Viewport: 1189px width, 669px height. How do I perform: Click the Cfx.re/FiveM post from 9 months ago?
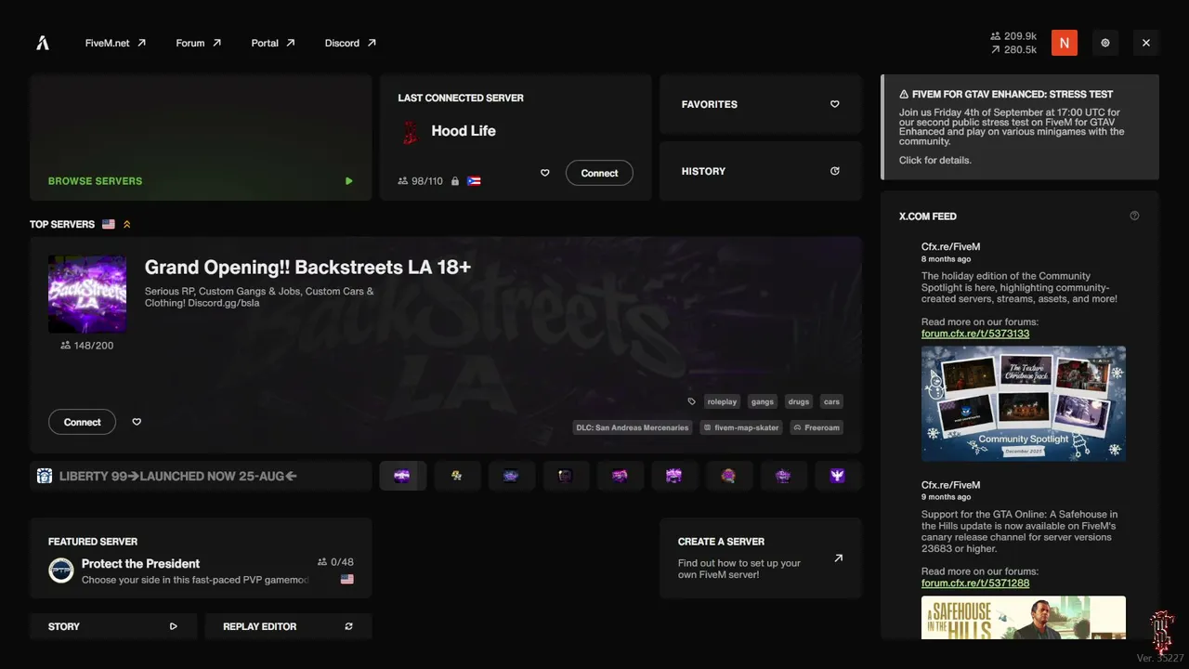[x=1024, y=557]
